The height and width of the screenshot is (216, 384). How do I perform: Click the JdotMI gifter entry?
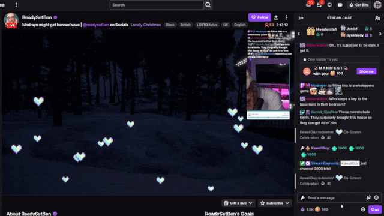356,29
